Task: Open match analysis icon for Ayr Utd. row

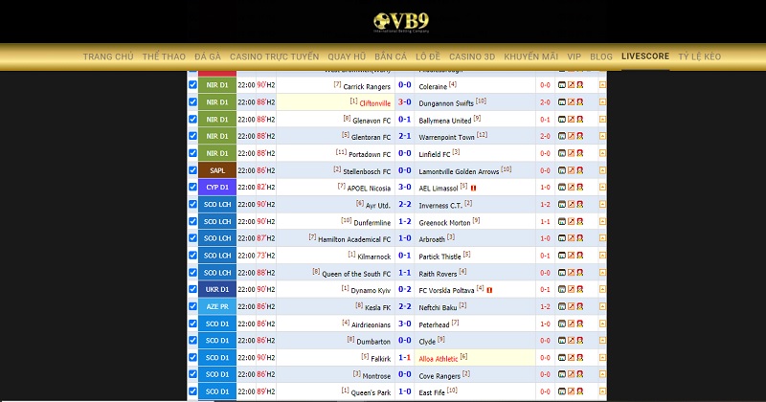Action: coord(562,204)
